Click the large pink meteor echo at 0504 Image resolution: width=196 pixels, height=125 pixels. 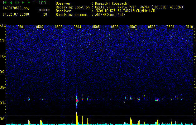[x=77, y=101]
